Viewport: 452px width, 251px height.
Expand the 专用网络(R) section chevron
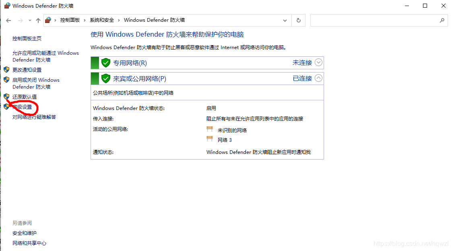click(318, 62)
